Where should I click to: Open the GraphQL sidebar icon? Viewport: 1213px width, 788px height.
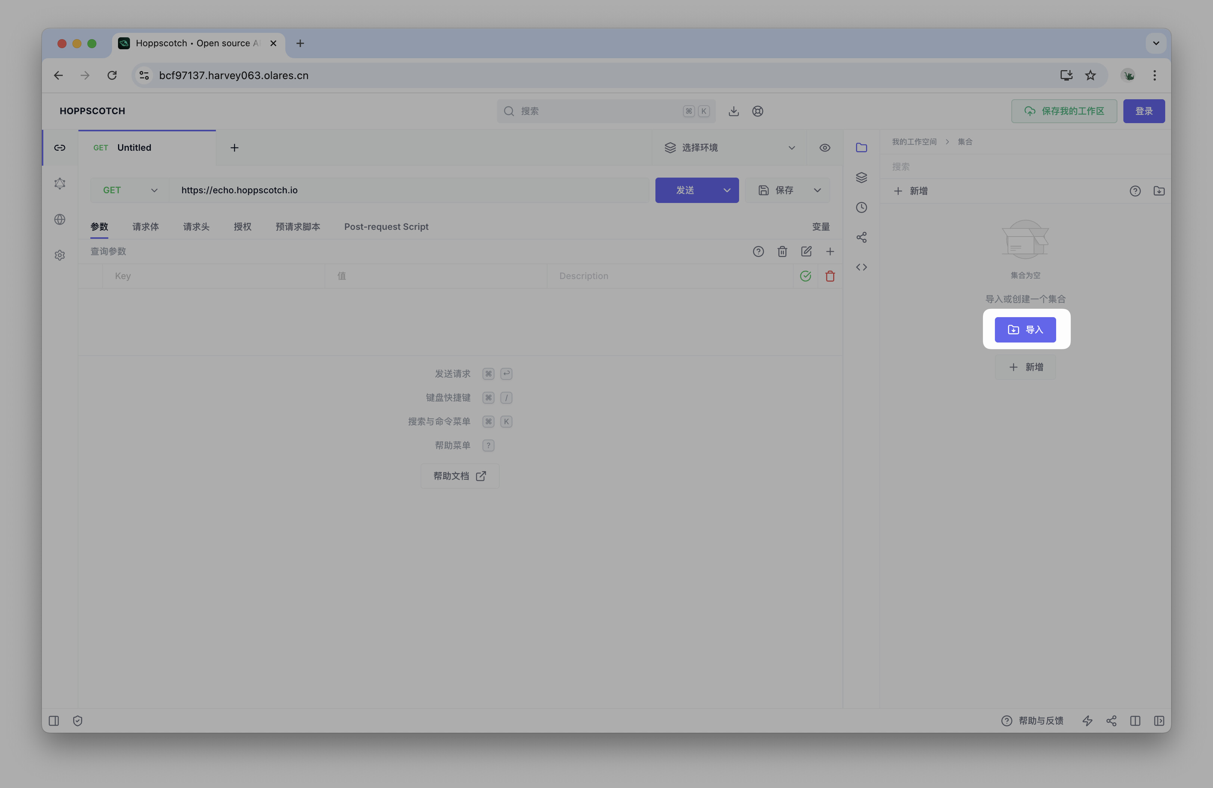(60, 183)
